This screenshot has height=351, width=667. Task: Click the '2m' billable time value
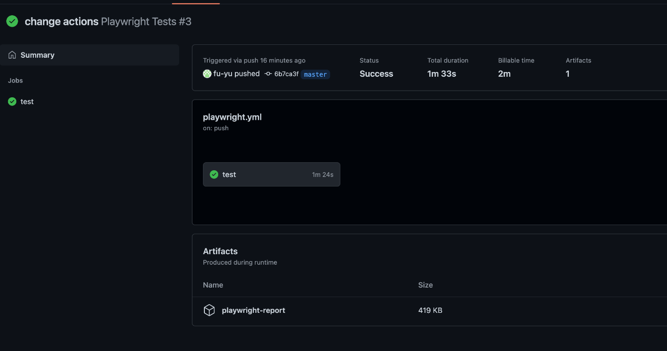pos(505,74)
